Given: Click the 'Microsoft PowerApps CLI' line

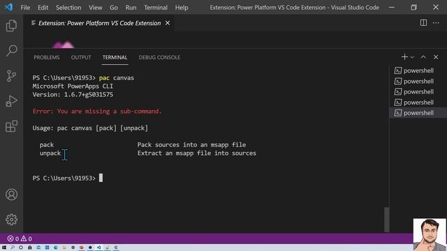Looking at the screenshot, I should pos(73,86).
